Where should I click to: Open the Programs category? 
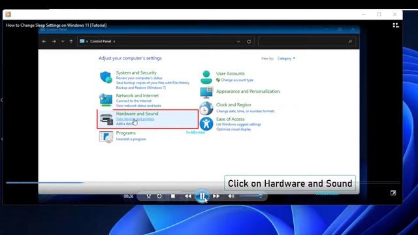[x=126, y=133]
